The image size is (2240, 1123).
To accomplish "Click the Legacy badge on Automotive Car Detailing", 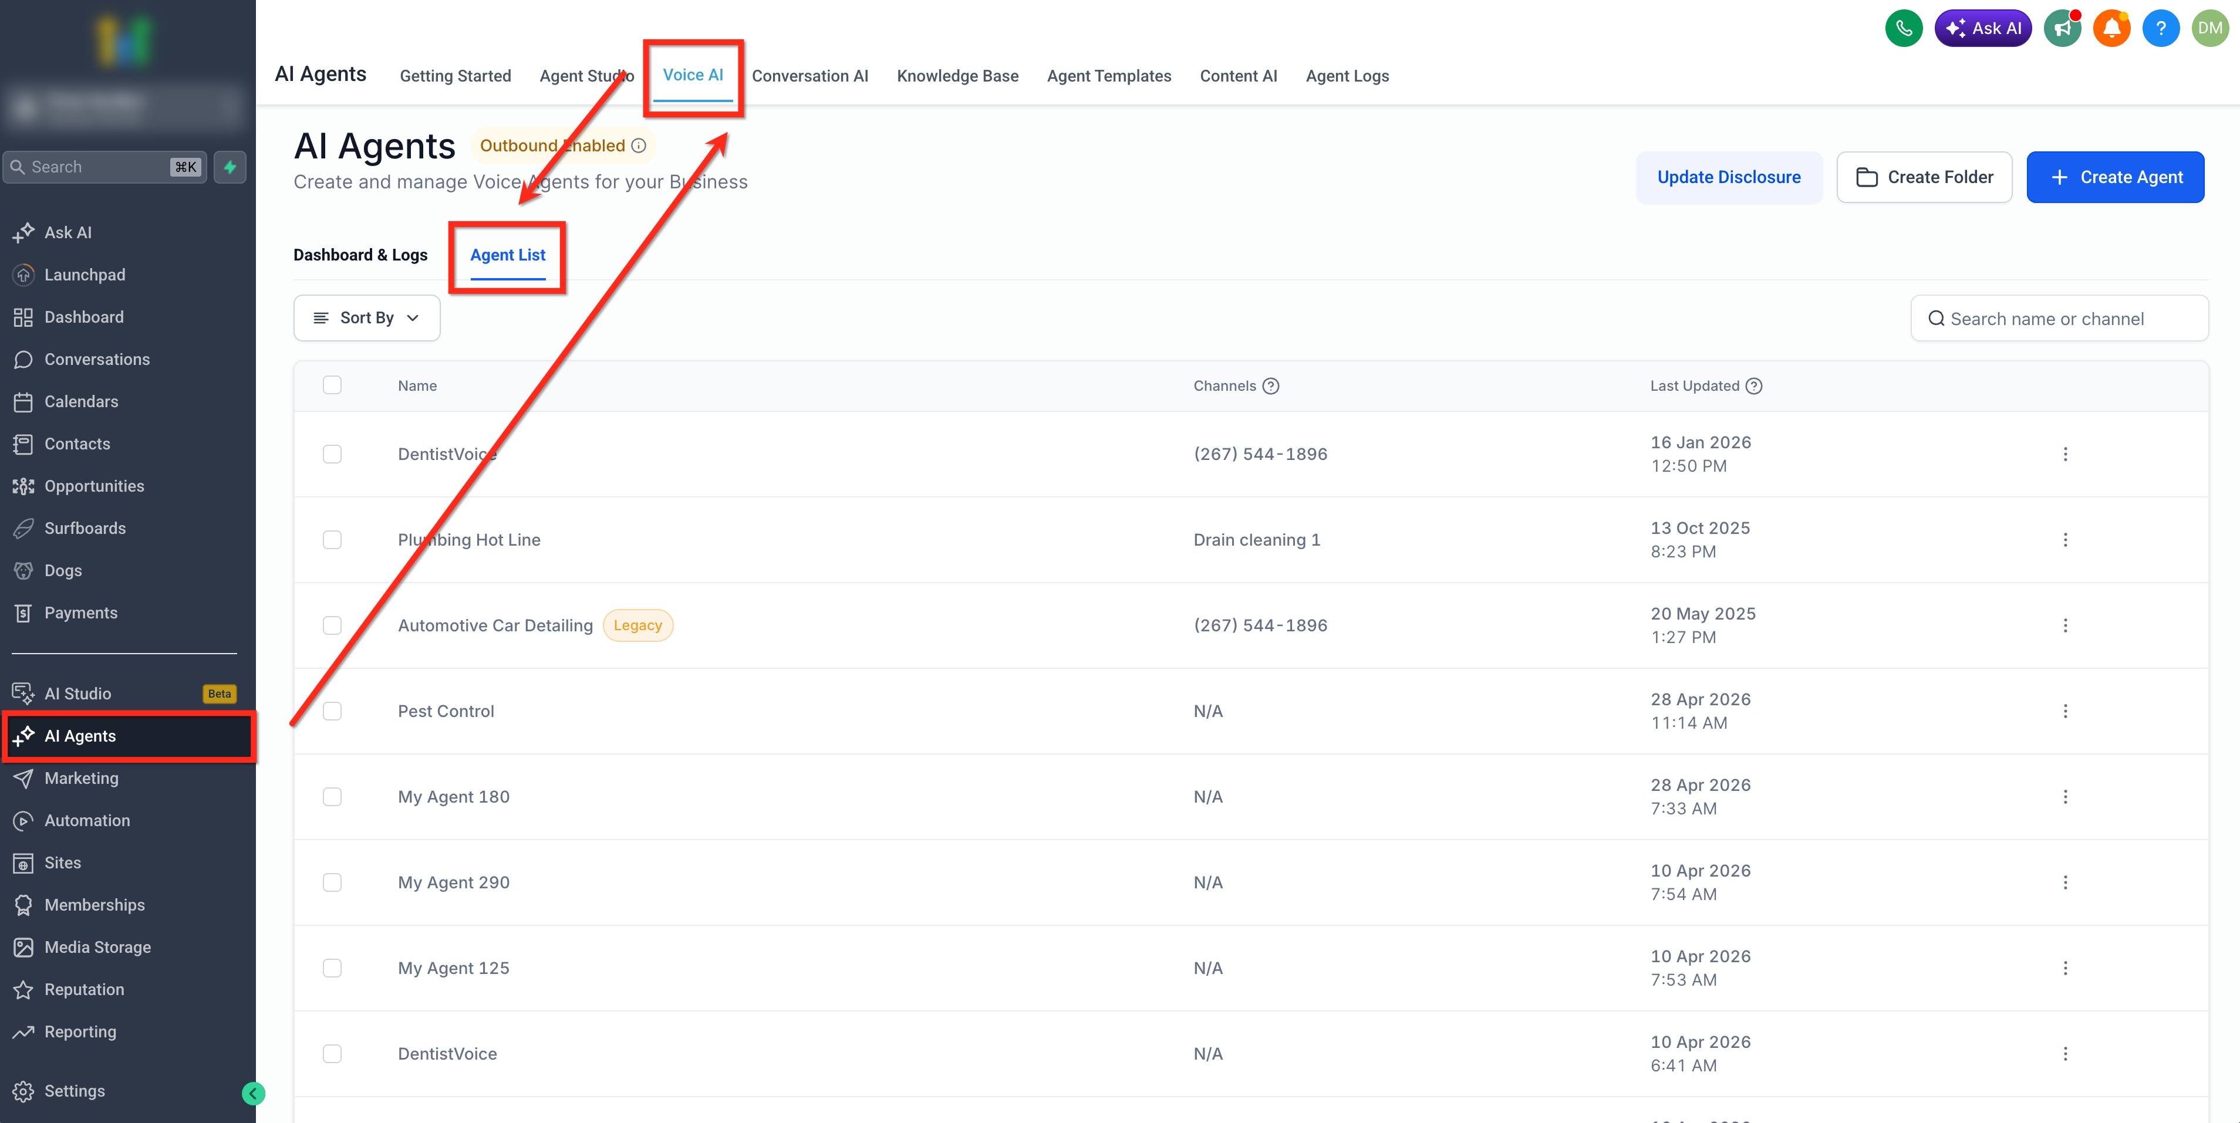I will coord(637,626).
